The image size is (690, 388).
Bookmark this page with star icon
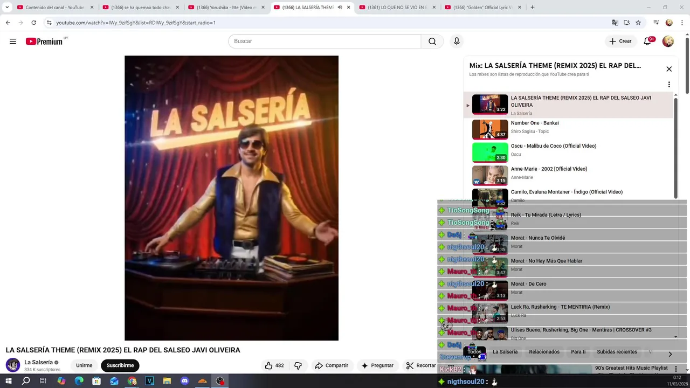638,23
